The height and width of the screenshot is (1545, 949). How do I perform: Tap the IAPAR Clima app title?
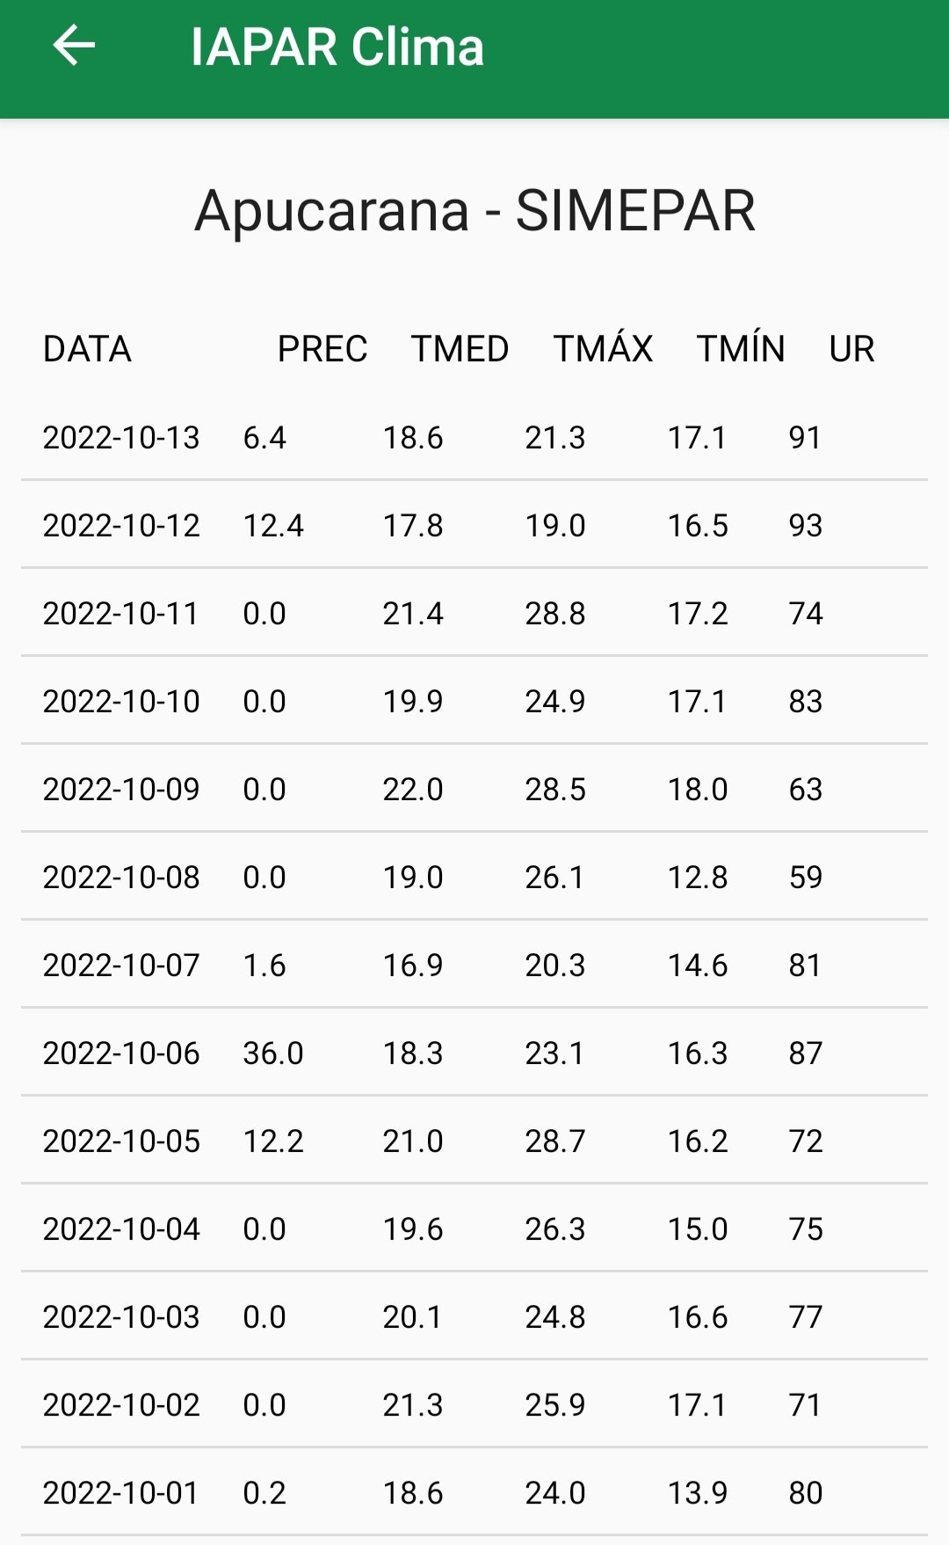pos(337,47)
